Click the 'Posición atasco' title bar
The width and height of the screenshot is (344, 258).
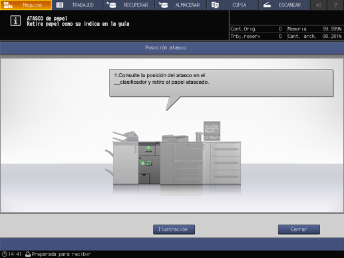point(172,48)
